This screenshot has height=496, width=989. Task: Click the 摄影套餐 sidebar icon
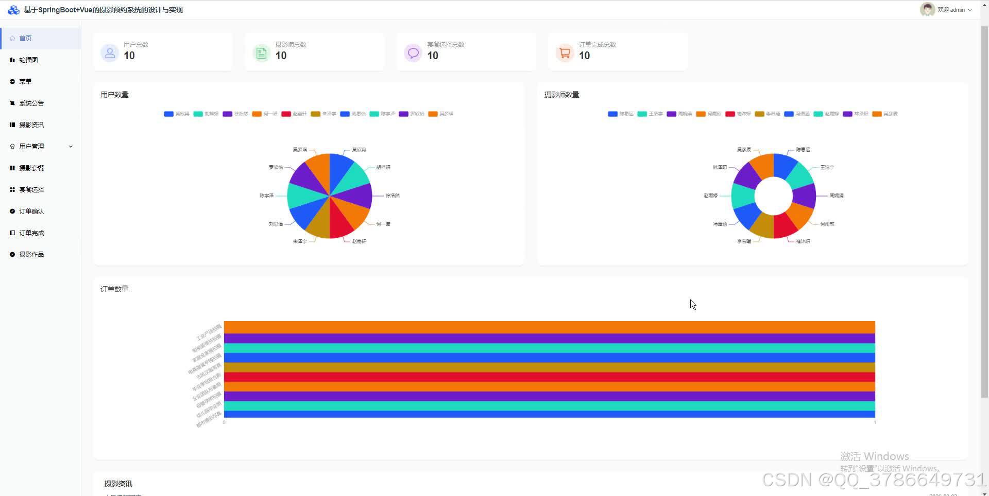click(x=12, y=168)
